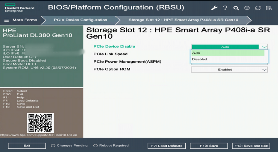278x152 pixels.
Task: Click Storage Slot 12 breadcrumb tab
Action: click(183, 20)
